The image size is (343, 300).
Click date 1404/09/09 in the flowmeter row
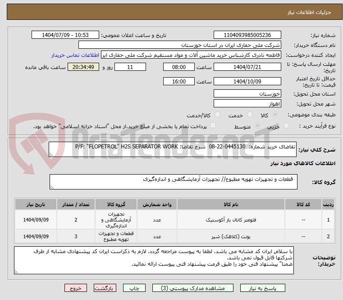pyautogui.click(x=36, y=220)
